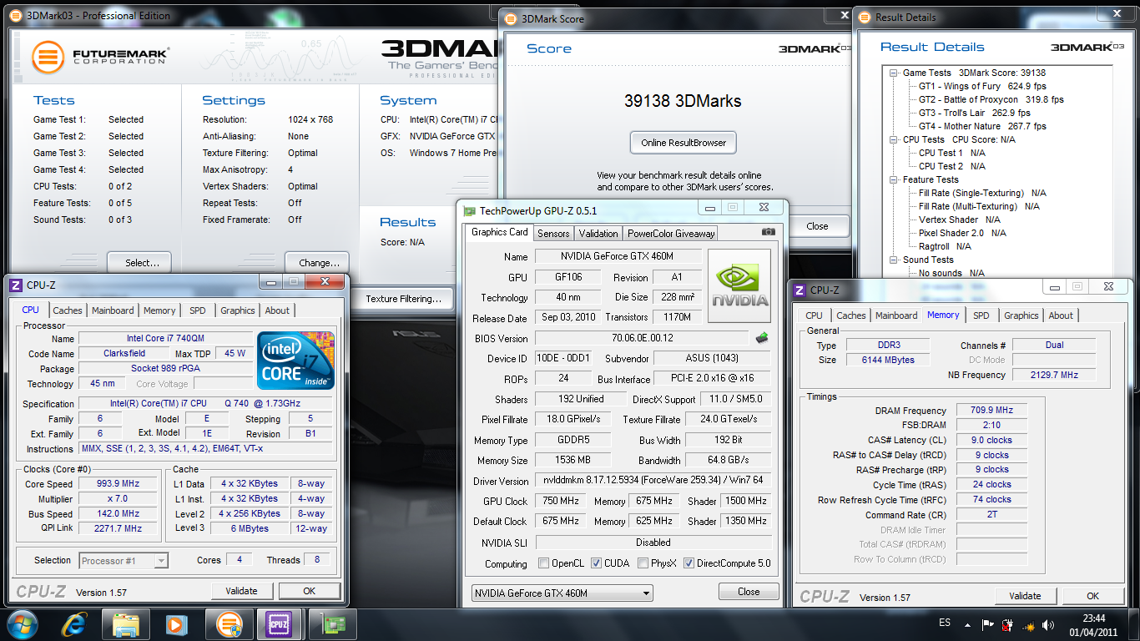Viewport: 1140px width, 641px height.
Task: Show hidden tray icons arrow
Action: (967, 623)
